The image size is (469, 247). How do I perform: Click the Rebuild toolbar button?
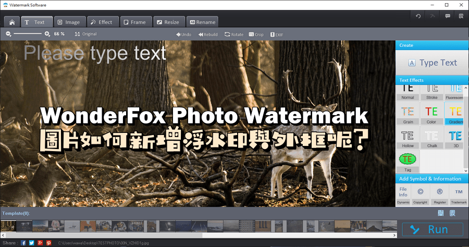[x=208, y=34]
